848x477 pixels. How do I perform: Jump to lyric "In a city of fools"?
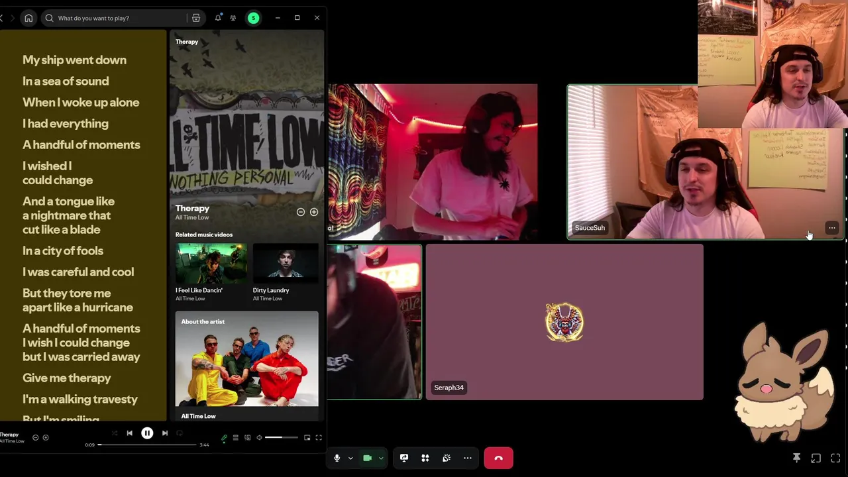[x=63, y=250]
